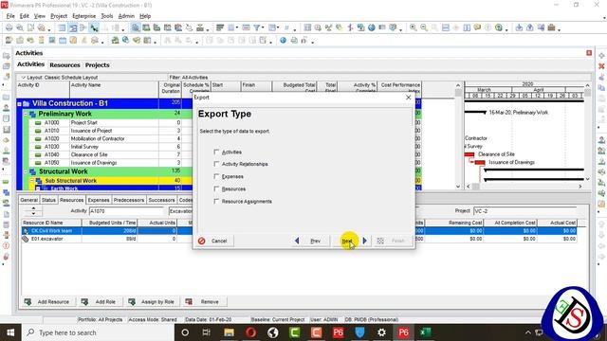Check the Activities export checkbox
The height and width of the screenshot is (341, 607).
click(216, 152)
